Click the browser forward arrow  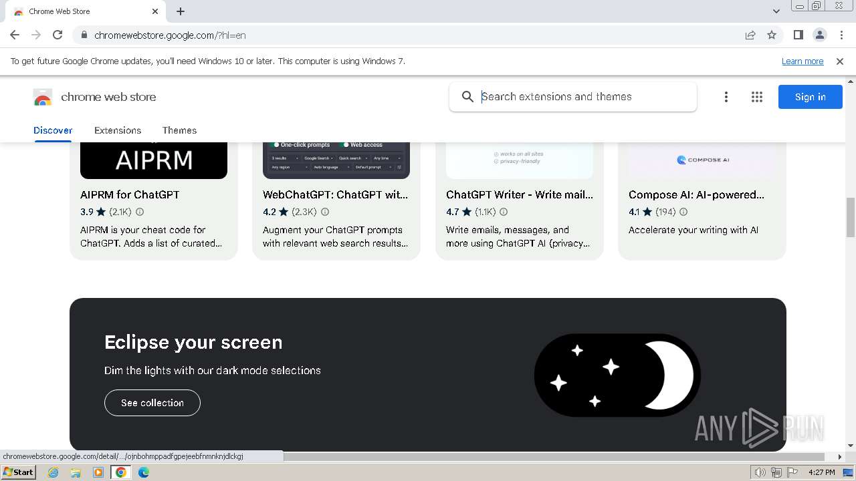click(x=36, y=35)
